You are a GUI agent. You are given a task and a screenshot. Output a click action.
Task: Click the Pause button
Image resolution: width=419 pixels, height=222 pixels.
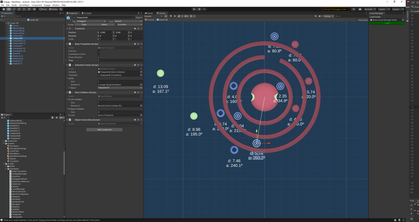click(199, 9)
